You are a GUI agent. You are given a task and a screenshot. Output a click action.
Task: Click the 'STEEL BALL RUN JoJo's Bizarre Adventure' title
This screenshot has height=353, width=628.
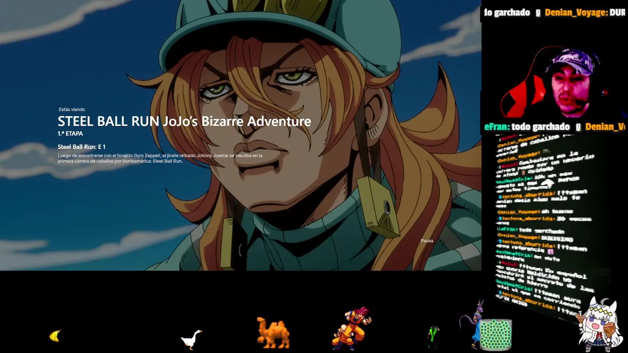pos(184,121)
